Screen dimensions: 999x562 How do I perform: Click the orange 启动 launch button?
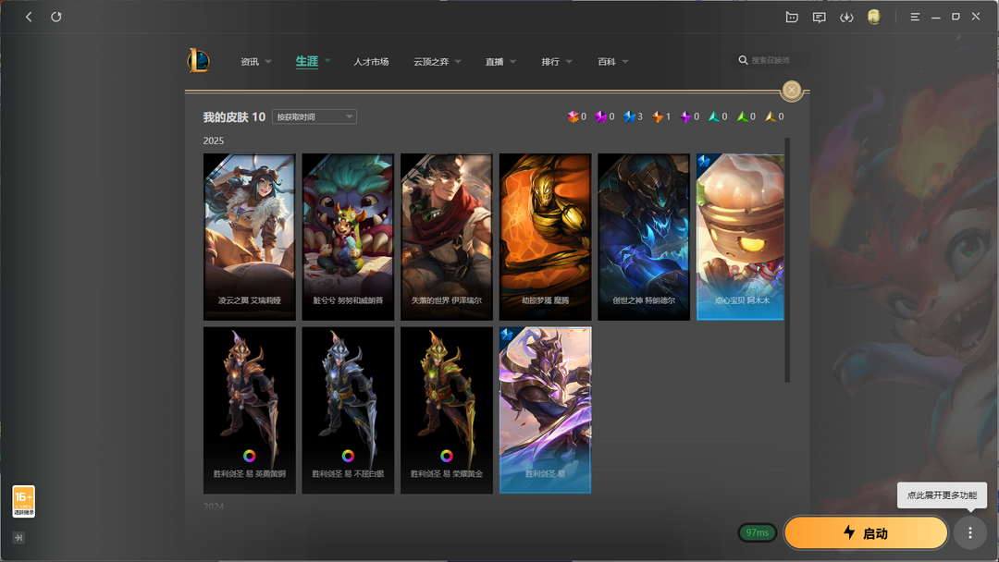(866, 532)
